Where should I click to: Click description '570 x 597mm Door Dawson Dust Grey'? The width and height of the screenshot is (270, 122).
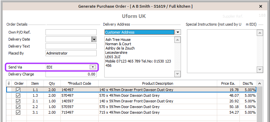pos(130,107)
